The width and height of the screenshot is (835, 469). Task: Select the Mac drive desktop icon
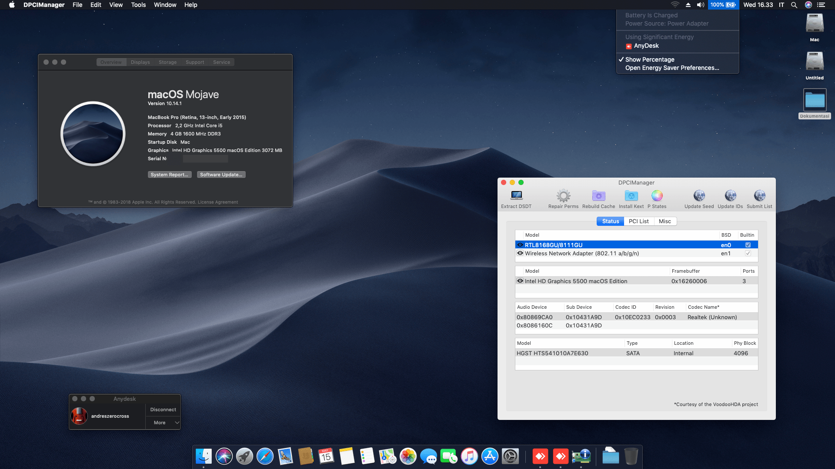tap(815, 28)
